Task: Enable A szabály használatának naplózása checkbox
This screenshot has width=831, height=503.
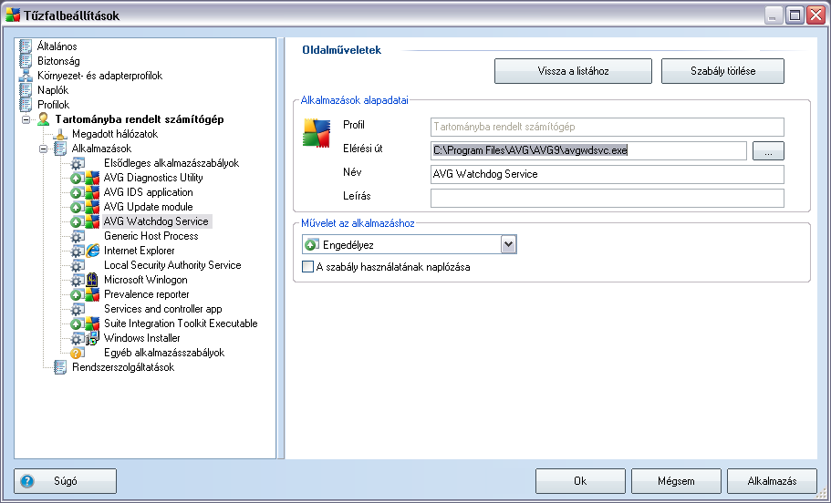Action: [x=307, y=266]
